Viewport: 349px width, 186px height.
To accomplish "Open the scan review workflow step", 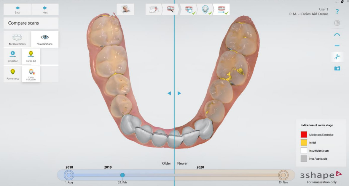I will coord(154,9).
